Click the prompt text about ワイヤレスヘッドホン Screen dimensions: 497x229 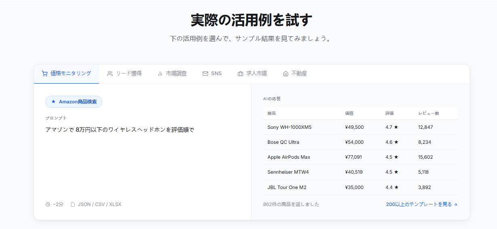pyautogui.click(x=120, y=130)
